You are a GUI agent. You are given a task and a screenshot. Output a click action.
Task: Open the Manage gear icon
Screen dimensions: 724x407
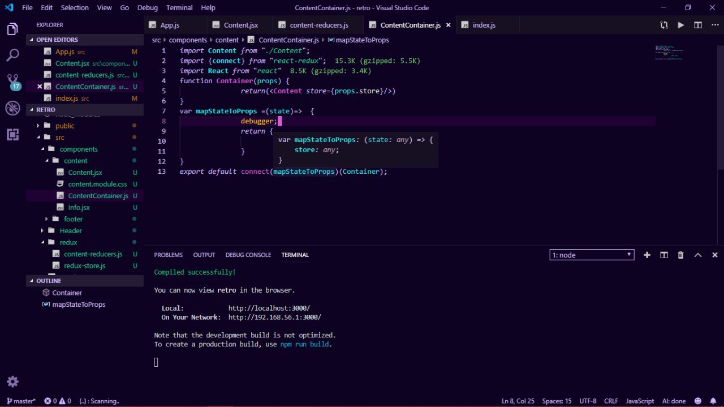pyautogui.click(x=12, y=381)
